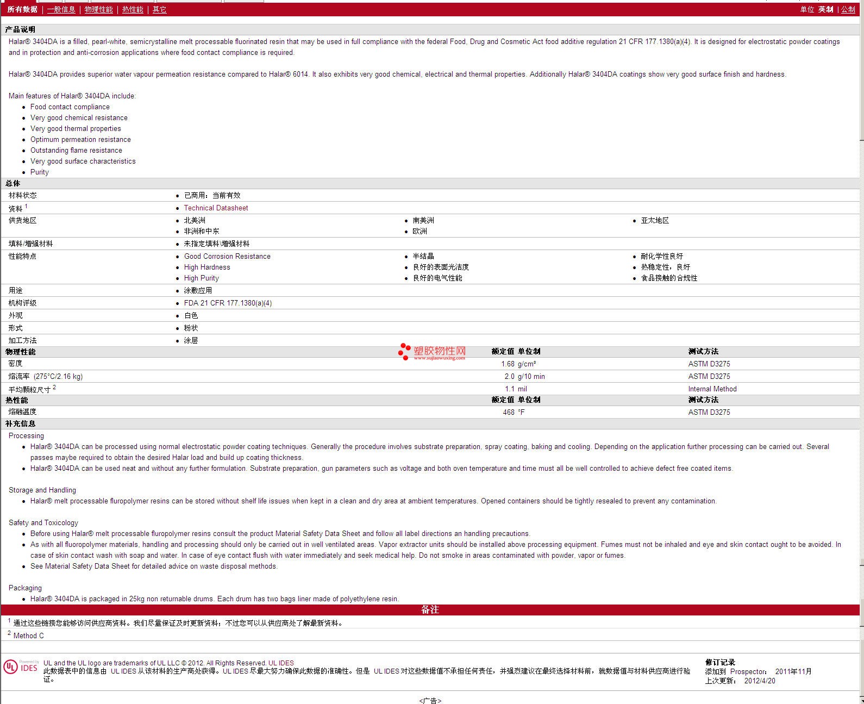Click the Packaging heading
Image resolution: width=864 pixels, height=704 pixels.
25,588
